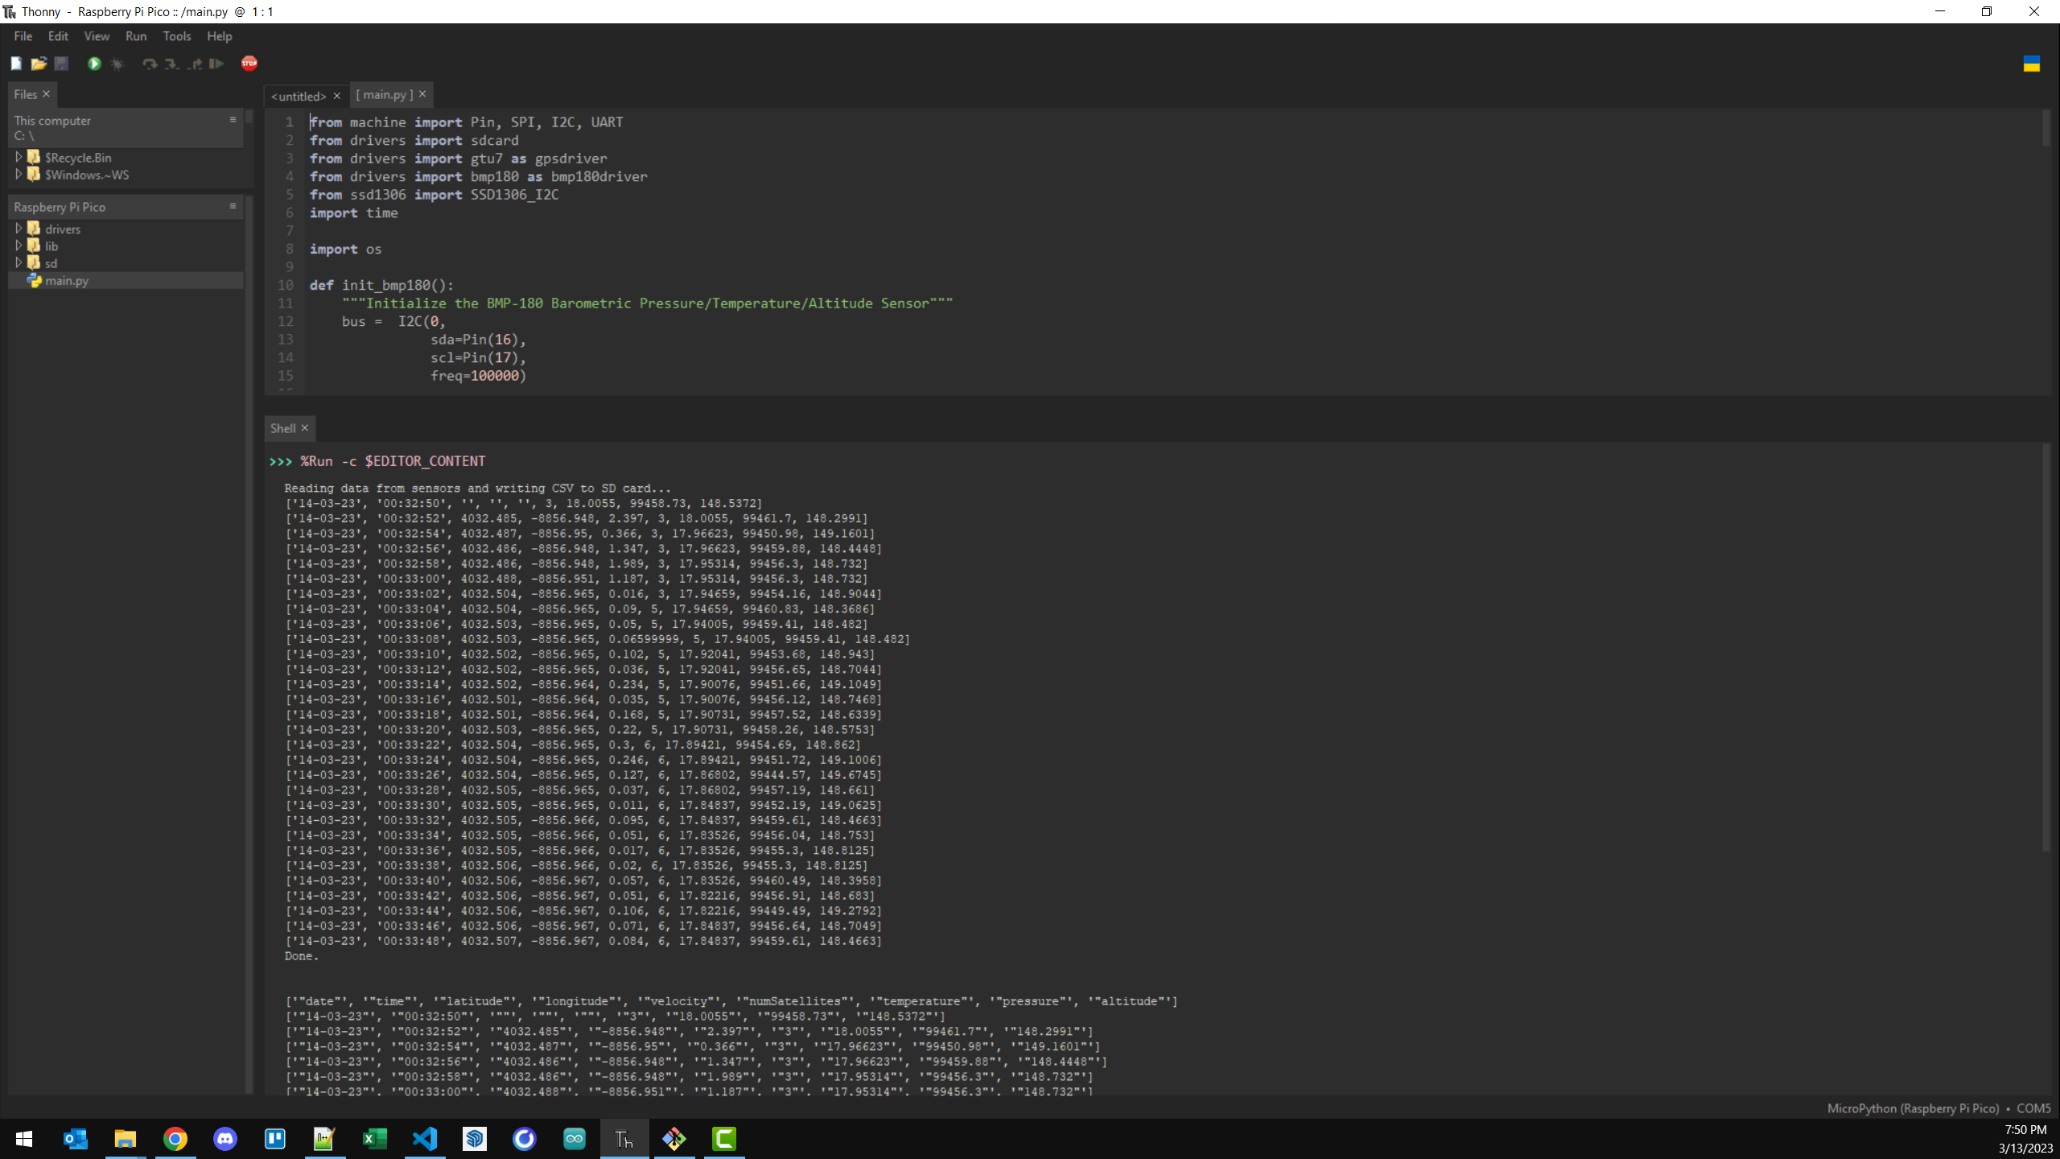The image size is (2060, 1159).
Task: Open the Load file toolbar icon
Action: coord(39,64)
